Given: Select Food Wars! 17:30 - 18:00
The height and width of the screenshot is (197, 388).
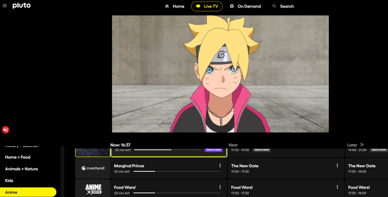Looking at the screenshot, I should tap(367, 189).
